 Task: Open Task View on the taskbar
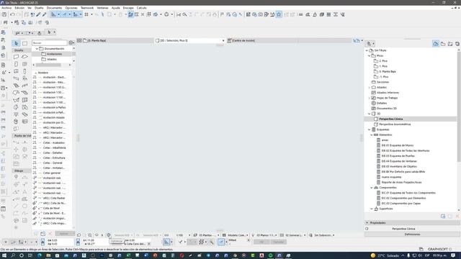(30, 255)
